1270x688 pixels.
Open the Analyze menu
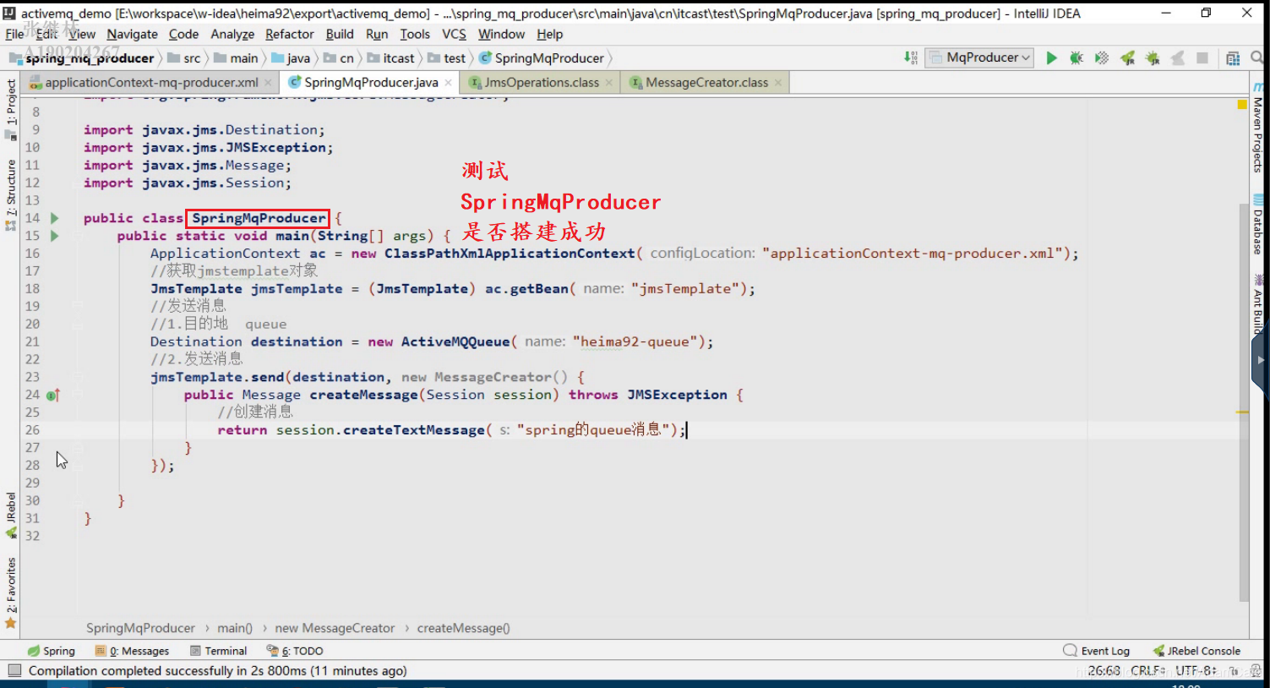click(232, 34)
